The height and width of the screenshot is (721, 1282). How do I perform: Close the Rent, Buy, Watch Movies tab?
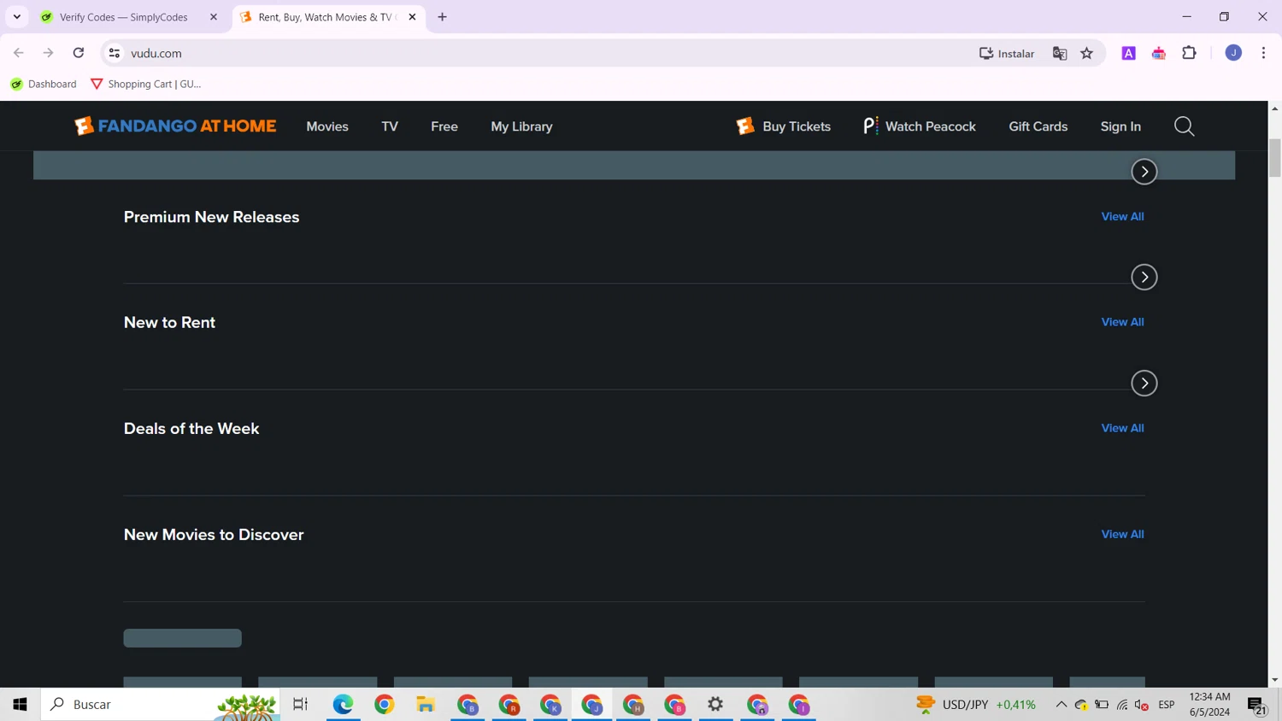pos(412,17)
